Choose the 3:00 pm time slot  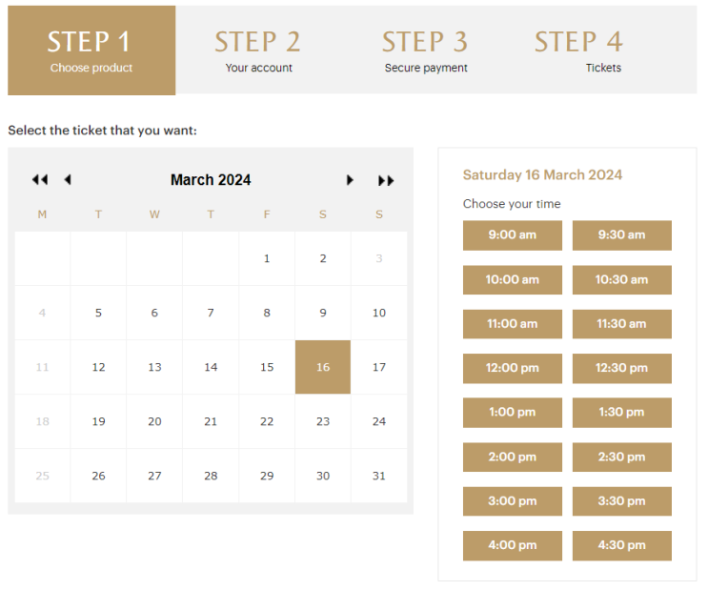tap(513, 501)
